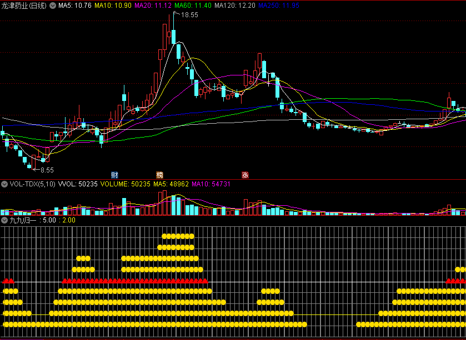The image size is (466, 340).
Task: Select the yellow 2.00 indicator value
Action: [x=69, y=220]
